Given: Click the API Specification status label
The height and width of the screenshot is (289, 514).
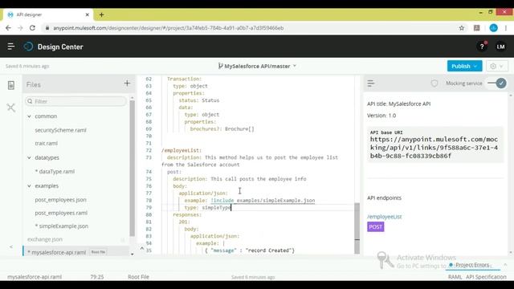Looking at the screenshot, I should [486, 277].
